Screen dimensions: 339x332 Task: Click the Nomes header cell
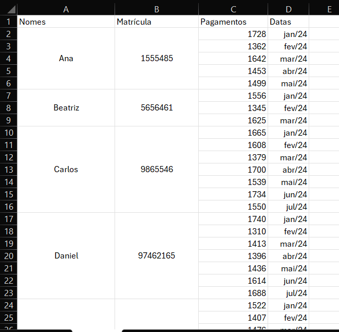coord(66,22)
